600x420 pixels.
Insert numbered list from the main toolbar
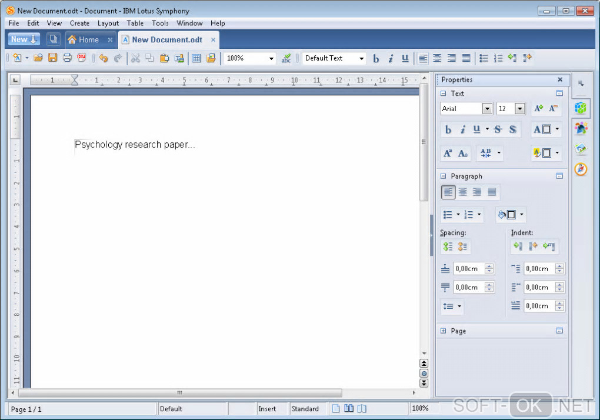(x=498, y=58)
